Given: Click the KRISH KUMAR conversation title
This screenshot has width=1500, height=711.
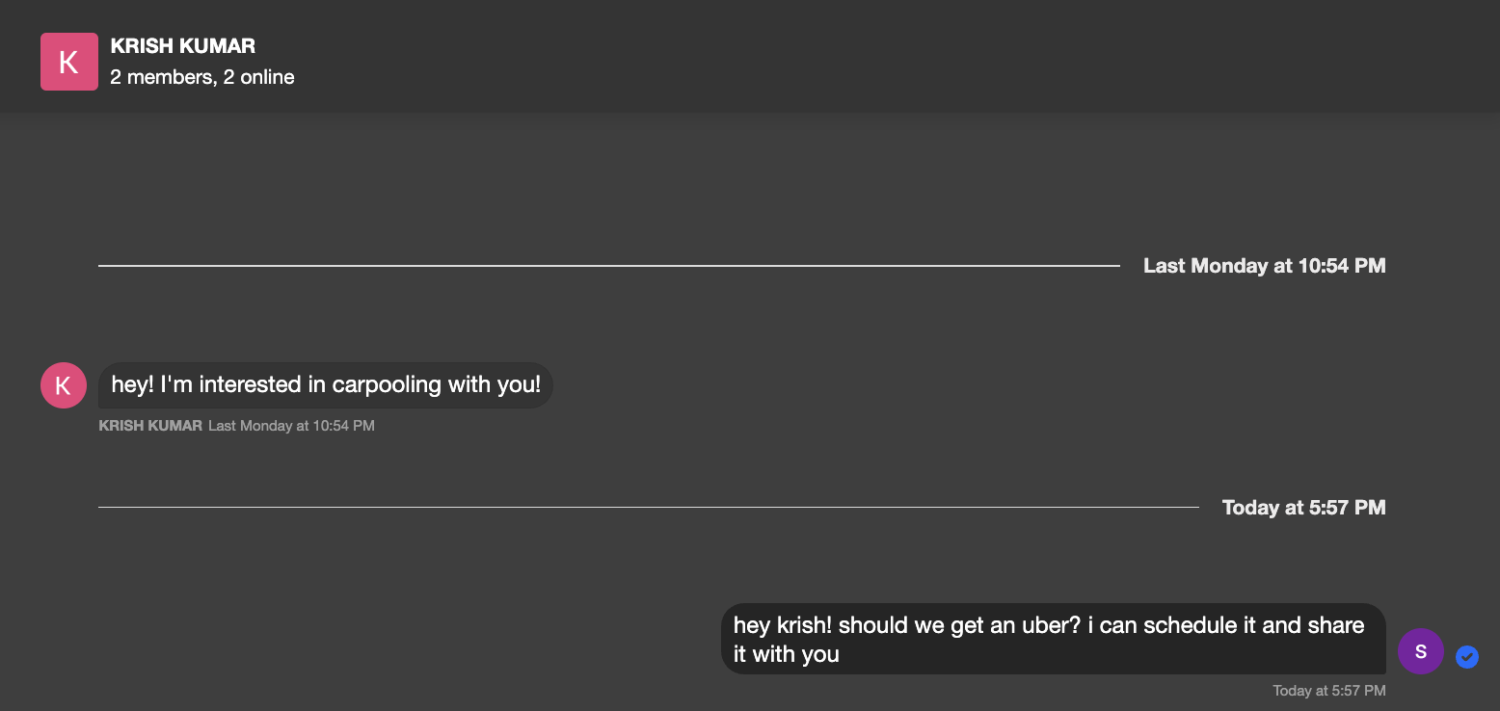Looking at the screenshot, I should (x=182, y=45).
